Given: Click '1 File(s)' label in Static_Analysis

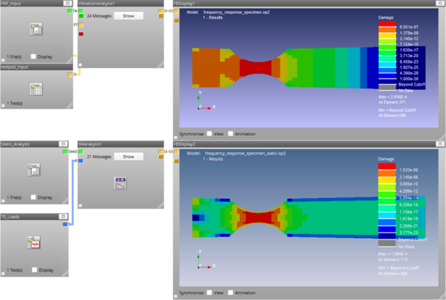Looking at the screenshot, I should pos(14,197).
